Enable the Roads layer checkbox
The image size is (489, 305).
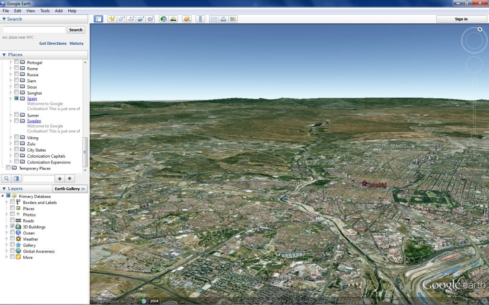12,220
